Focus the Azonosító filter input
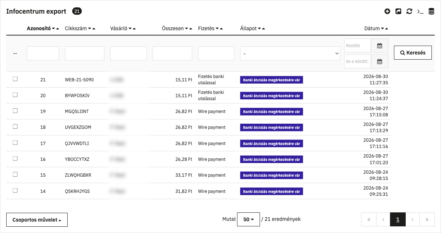Viewport: 441px width, 233px height. click(43, 53)
